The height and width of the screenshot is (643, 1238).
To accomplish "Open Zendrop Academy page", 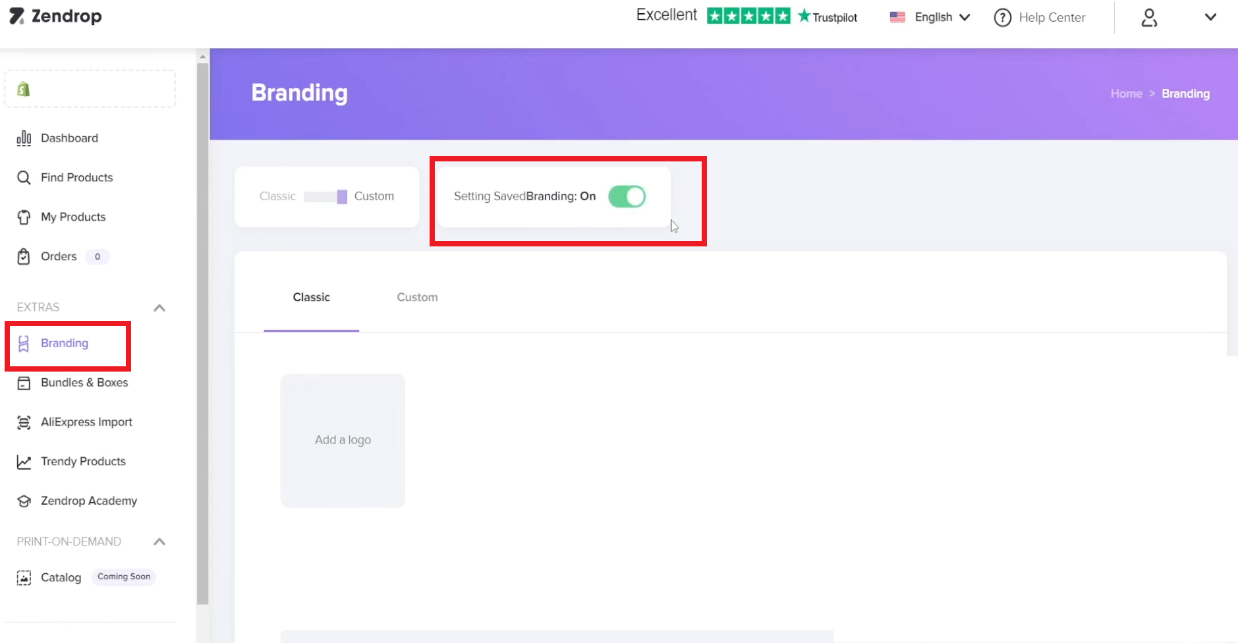I will click(89, 501).
